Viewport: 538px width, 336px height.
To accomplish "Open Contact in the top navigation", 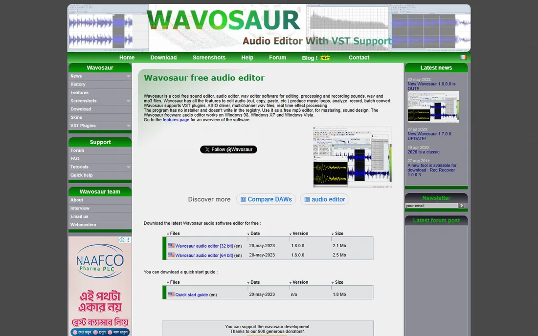I will point(359,58).
